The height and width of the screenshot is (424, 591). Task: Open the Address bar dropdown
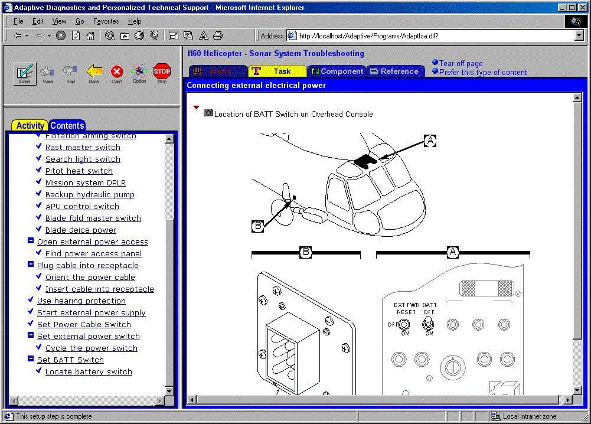(579, 36)
